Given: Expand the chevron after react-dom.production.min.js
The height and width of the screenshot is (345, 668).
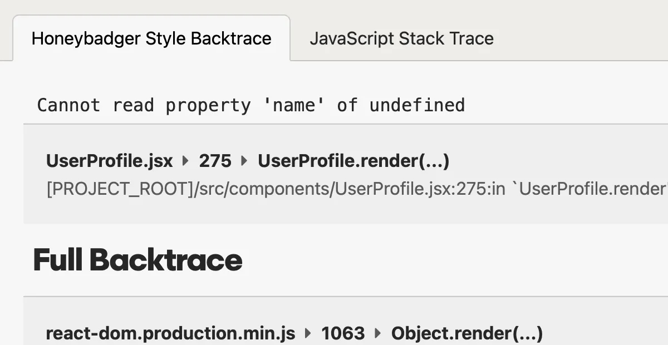Looking at the screenshot, I should pyautogui.click(x=307, y=333).
